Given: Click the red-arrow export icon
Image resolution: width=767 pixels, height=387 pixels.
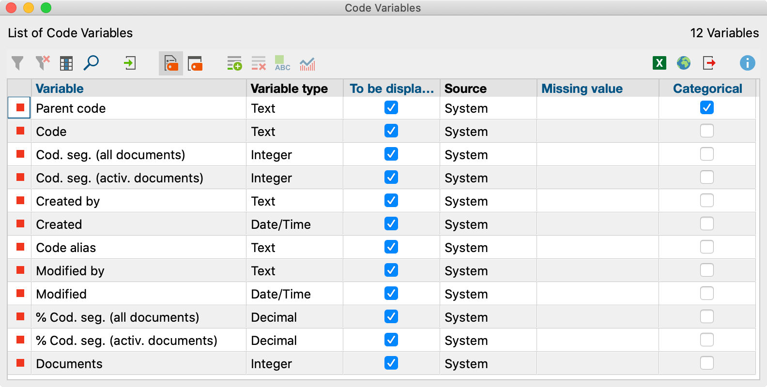Looking at the screenshot, I should click(709, 63).
